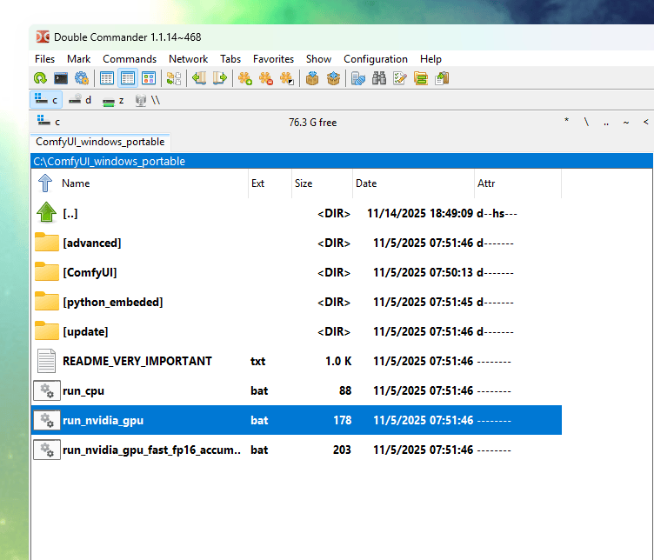Click the green up arrow icon next to [..]

tap(46, 212)
